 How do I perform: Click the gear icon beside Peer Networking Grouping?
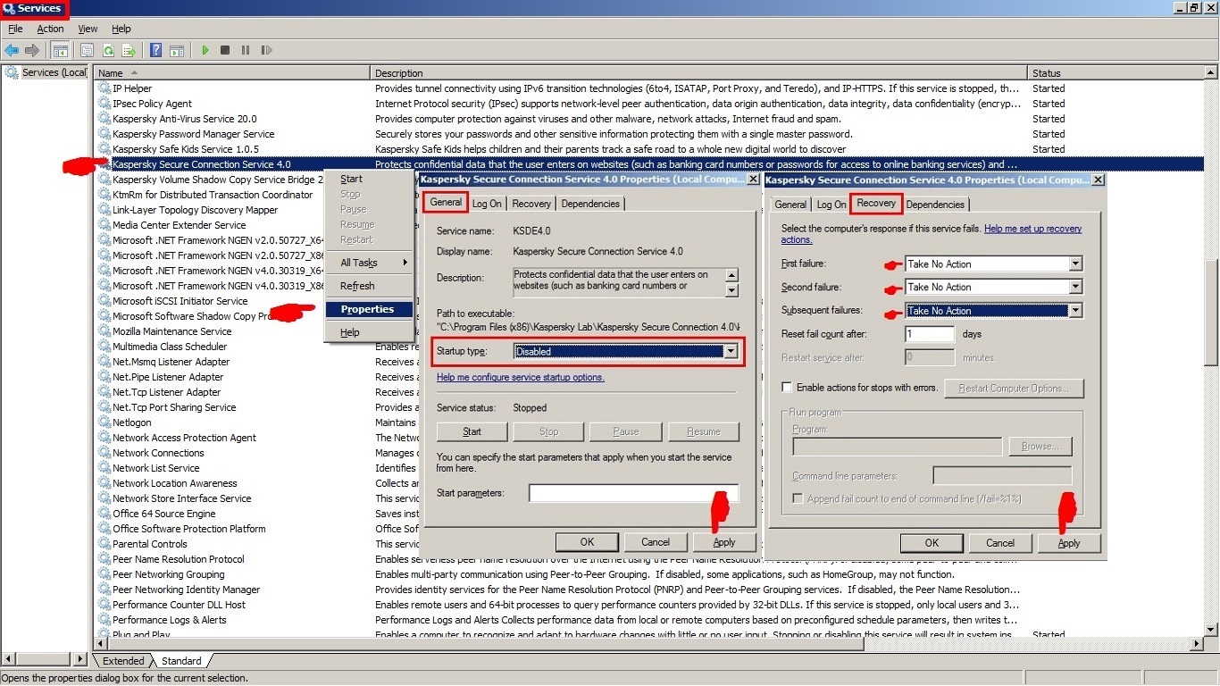104,574
